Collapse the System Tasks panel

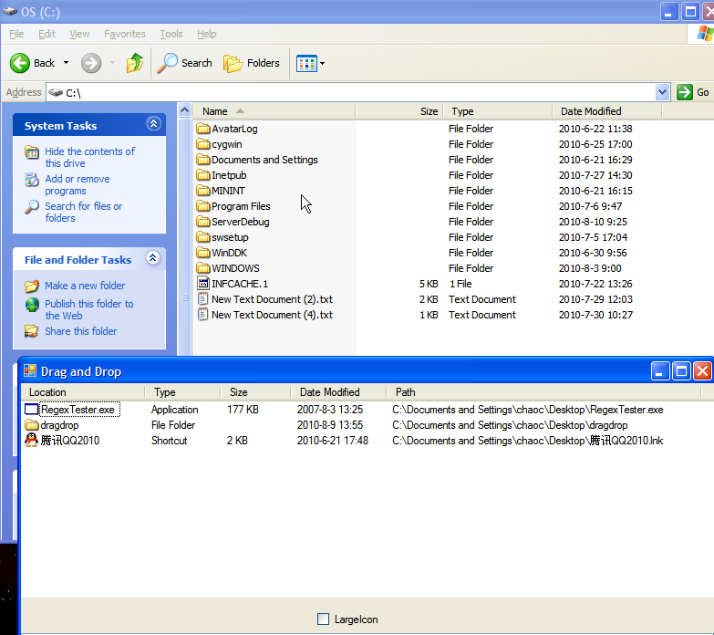click(153, 125)
